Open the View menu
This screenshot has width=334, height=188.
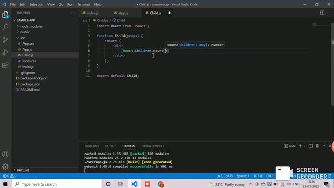point(51,4)
